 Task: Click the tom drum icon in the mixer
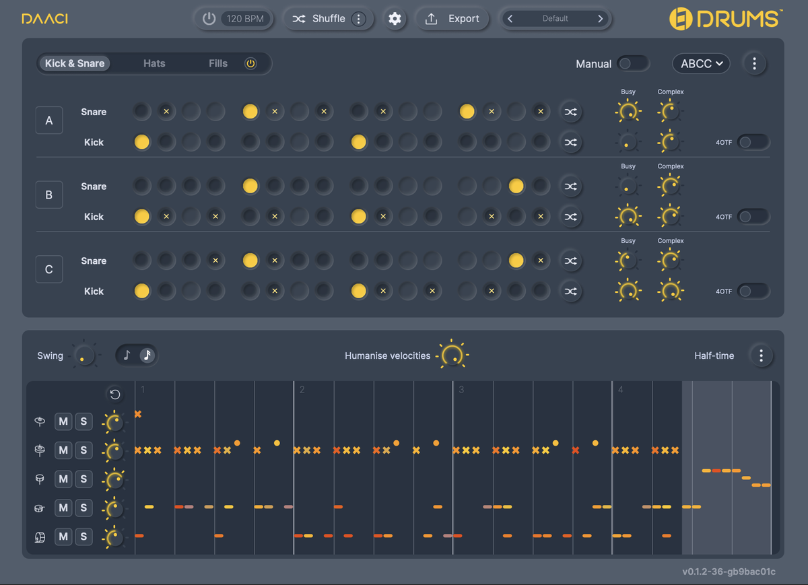tap(39, 479)
